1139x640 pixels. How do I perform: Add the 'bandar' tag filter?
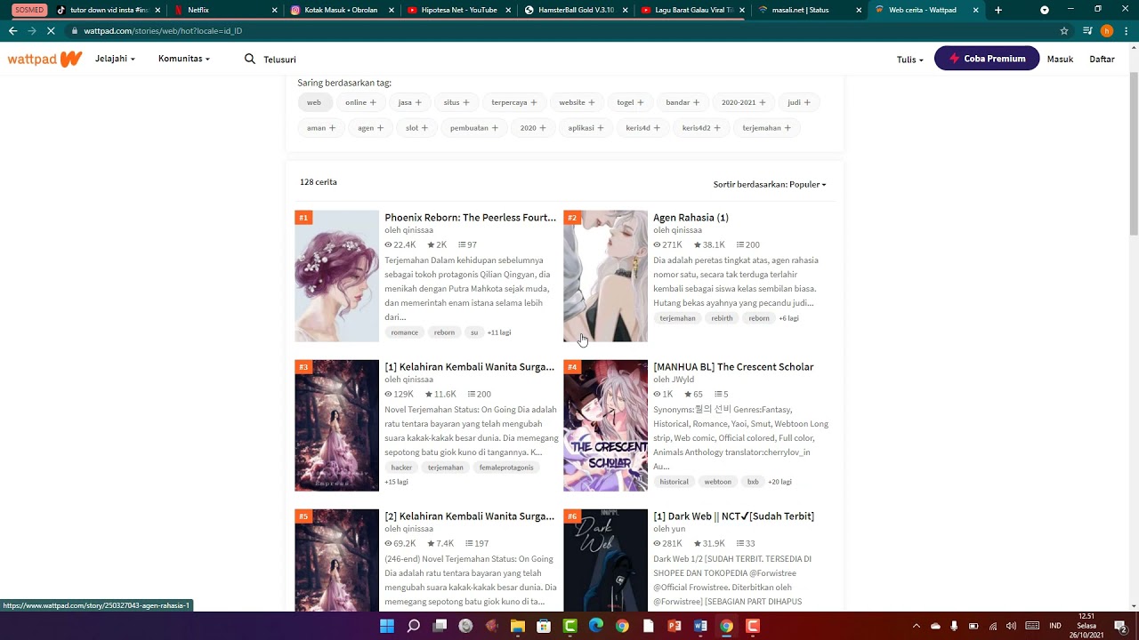click(x=683, y=102)
